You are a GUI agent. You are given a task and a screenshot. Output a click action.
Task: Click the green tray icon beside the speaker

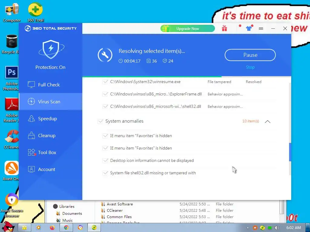(x=270, y=228)
